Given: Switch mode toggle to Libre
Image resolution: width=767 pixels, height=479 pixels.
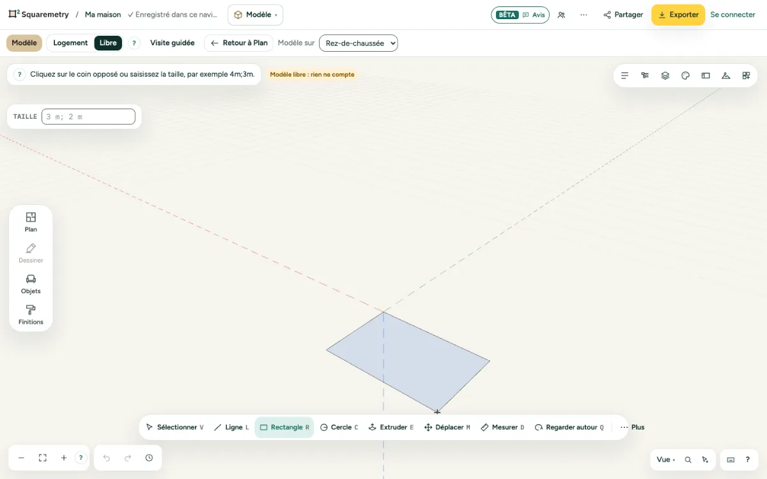Looking at the screenshot, I should point(108,43).
